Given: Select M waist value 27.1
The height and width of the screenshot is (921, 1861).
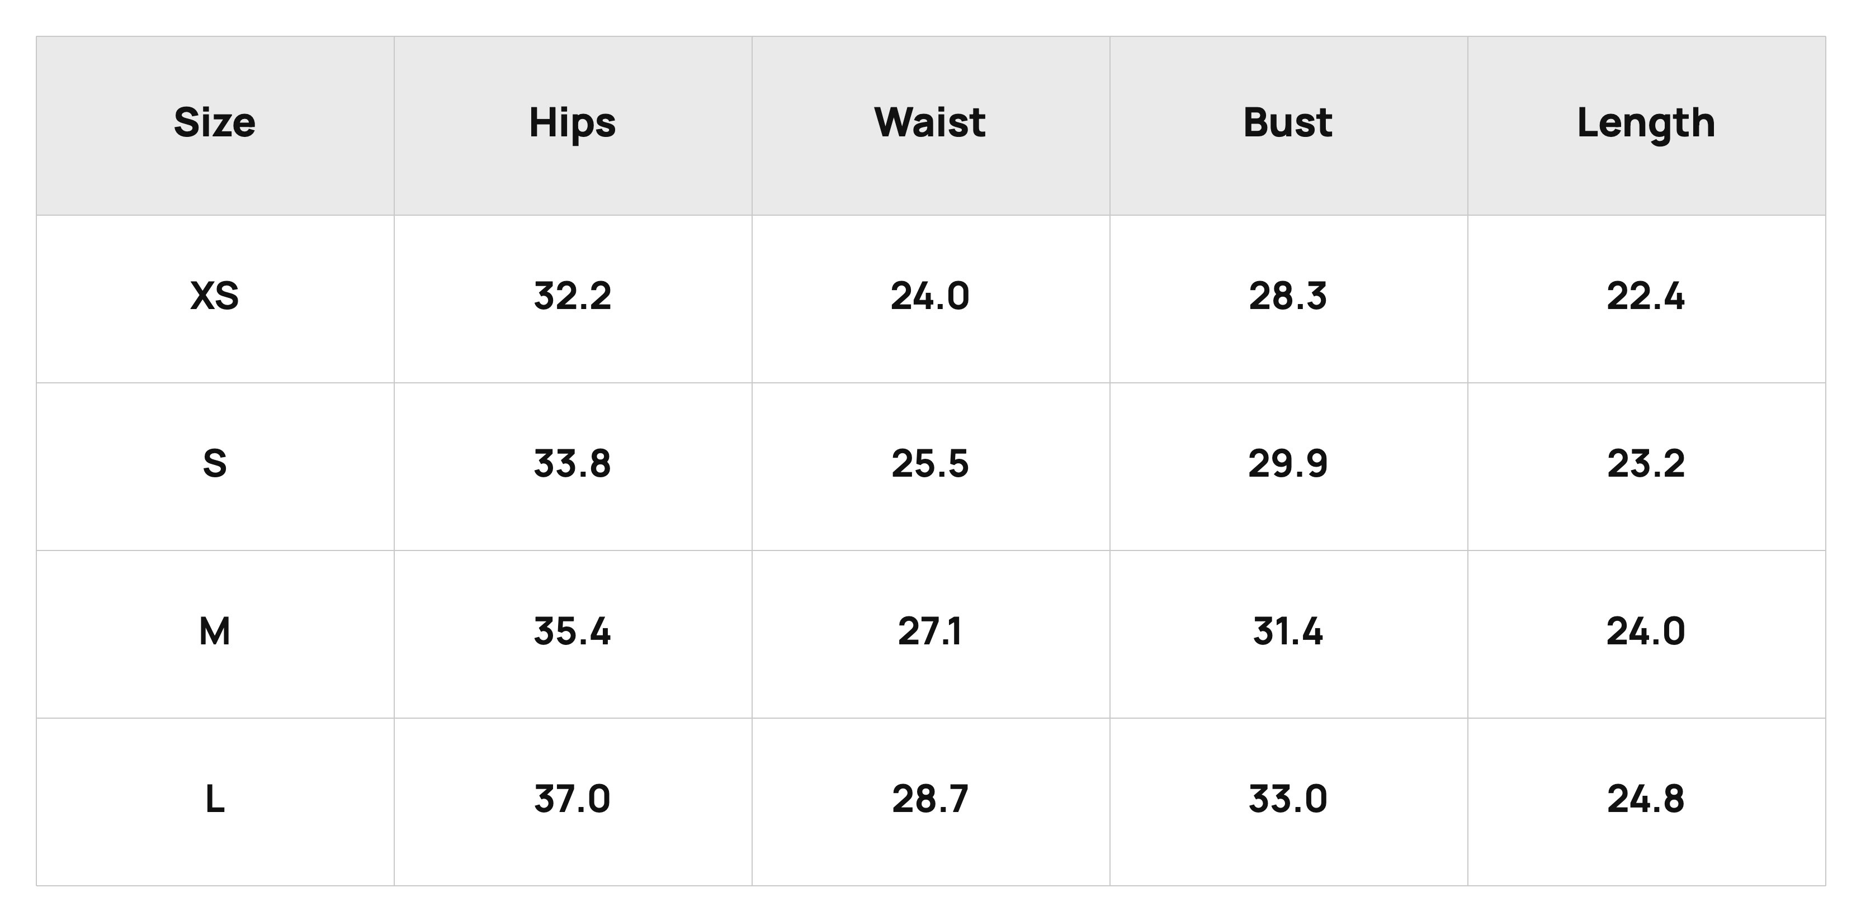Looking at the screenshot, I should [930, 632].
